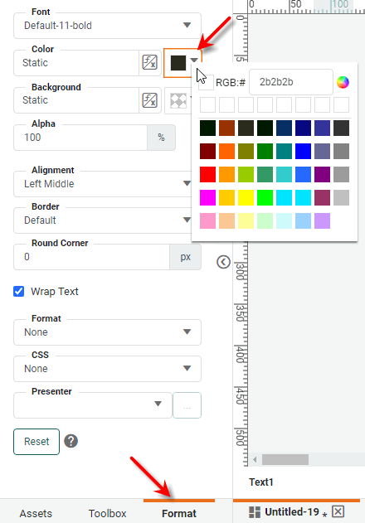Screen dimensions: 365x523
Task: Click the Reset button
Action: coord(36,441)
